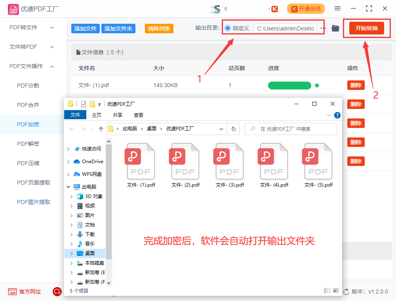Click the 开始转换 button

coord(367,28)
